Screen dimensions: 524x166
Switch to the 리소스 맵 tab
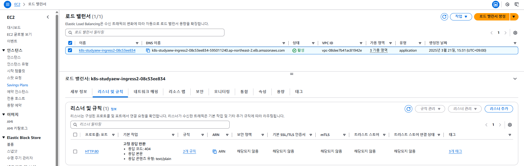177,92
